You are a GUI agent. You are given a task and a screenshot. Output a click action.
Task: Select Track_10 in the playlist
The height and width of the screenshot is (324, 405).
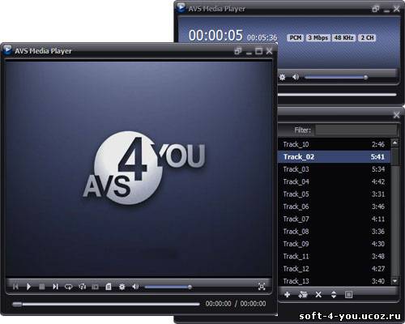point(335,144)
